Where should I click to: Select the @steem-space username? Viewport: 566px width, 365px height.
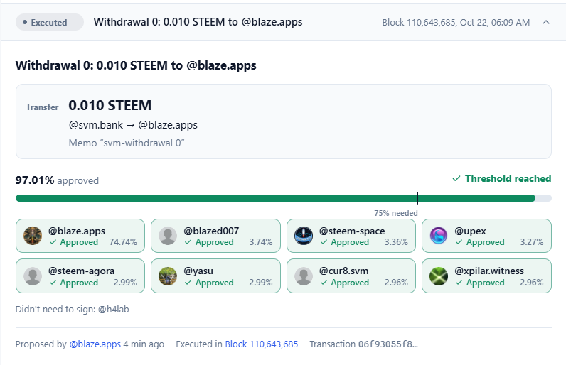352,231
